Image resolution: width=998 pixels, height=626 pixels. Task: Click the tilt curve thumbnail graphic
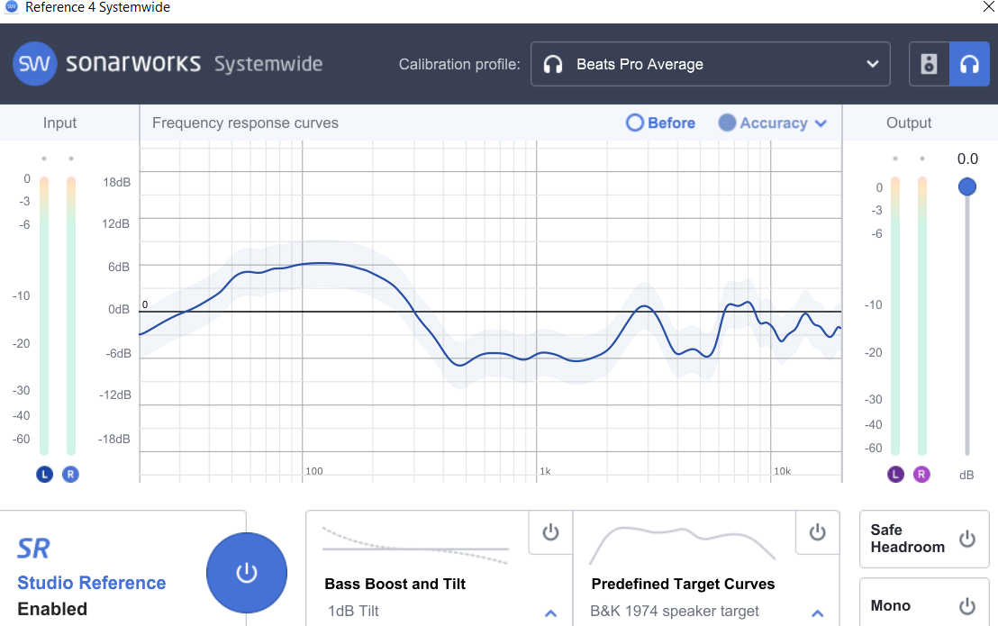tap(415, 546)
